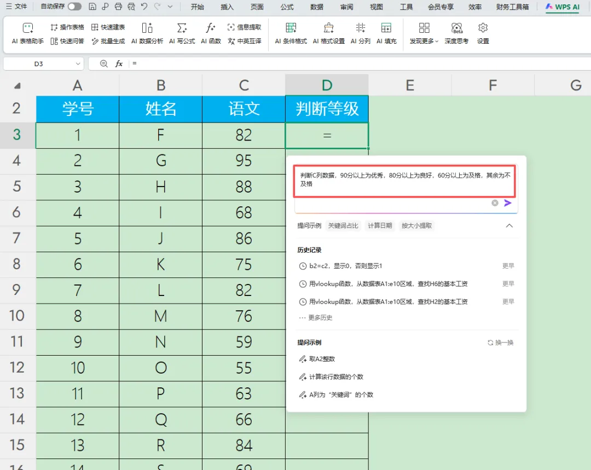Image resolution: width=591 pixels, height=470 pixels.
Task: Open AI 条件格式
Action: (x=291, y=33)
